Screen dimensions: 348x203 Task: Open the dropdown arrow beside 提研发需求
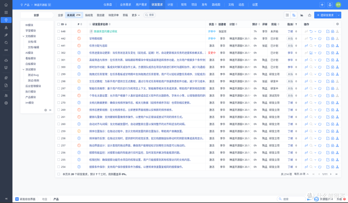pos(339,15)
